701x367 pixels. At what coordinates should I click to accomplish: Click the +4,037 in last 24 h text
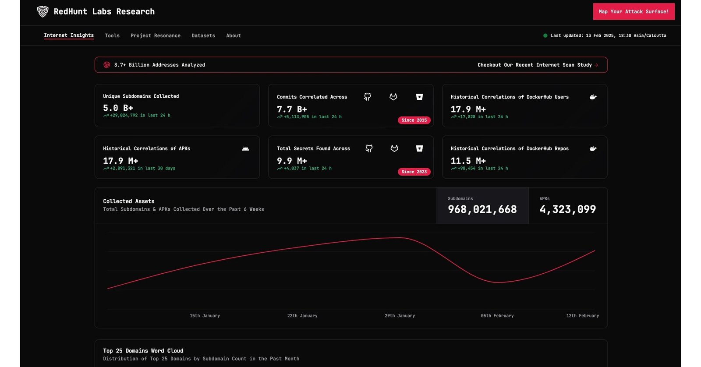tap(308, 168)
